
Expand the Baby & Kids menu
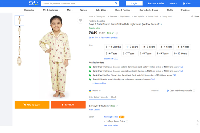tap(102, 10)
